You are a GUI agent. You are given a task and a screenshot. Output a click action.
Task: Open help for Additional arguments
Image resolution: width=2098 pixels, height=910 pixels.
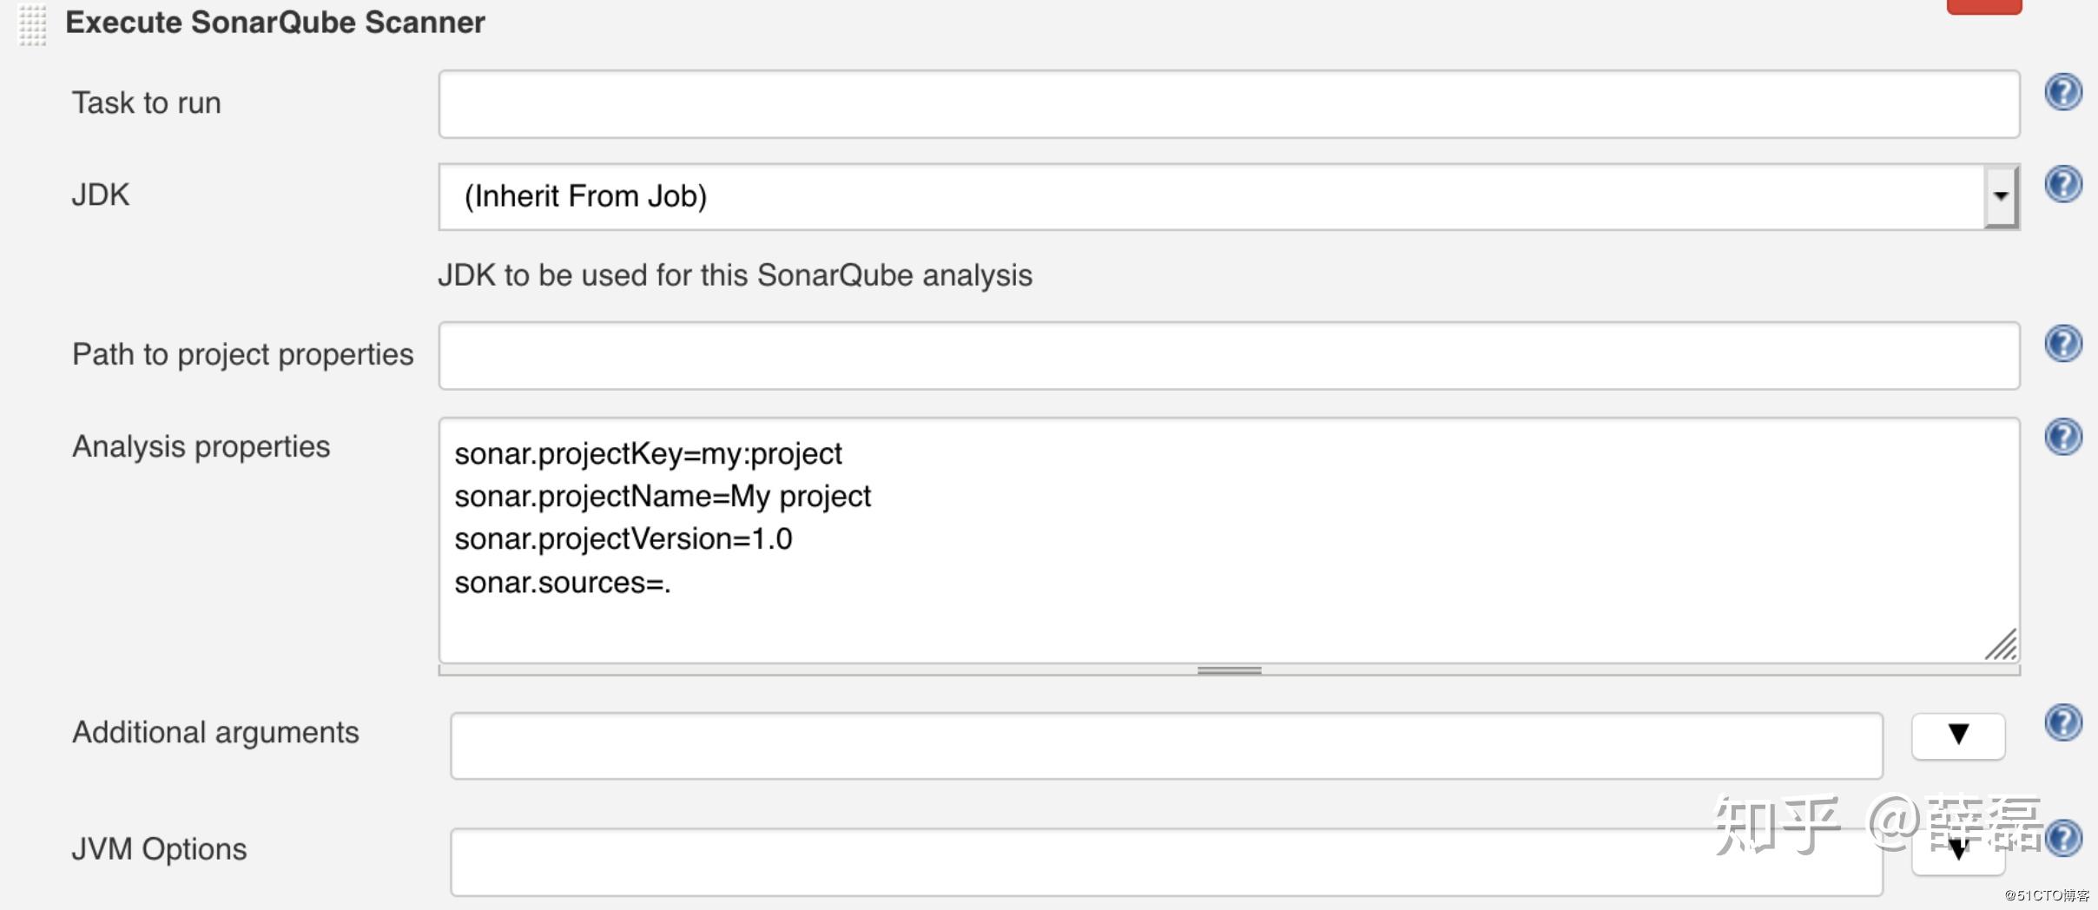coord(2065,722)
